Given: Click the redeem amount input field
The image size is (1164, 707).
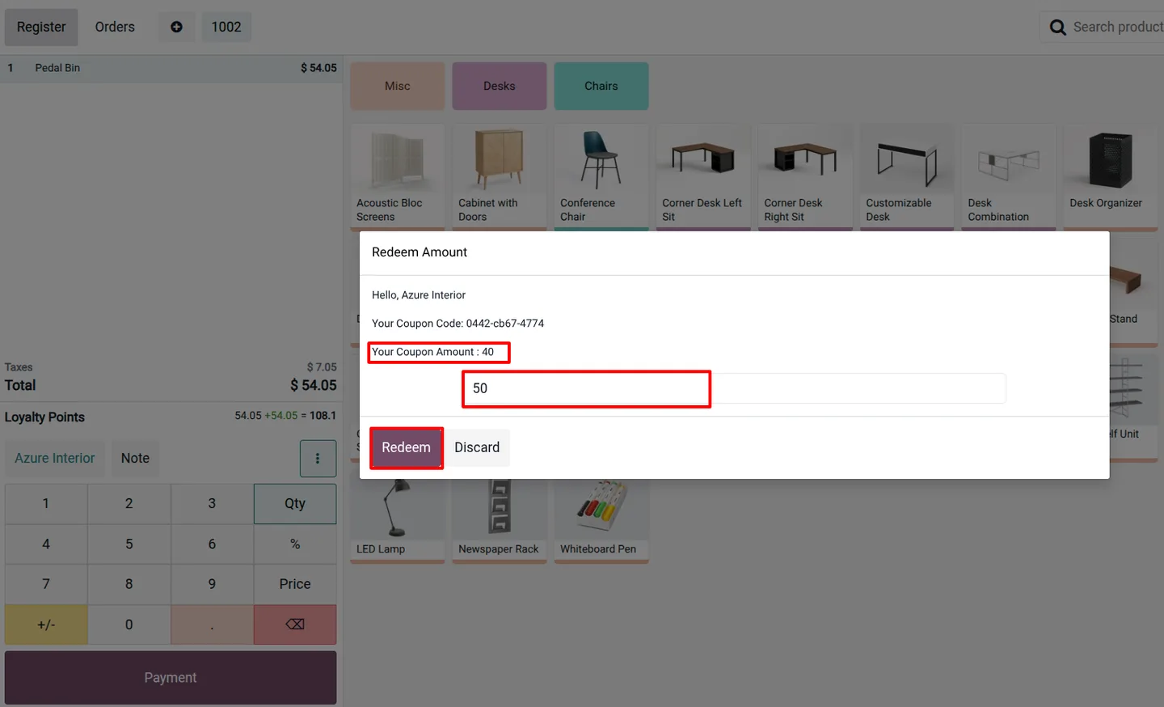Looking at the screenshot, I should coord(735,388).
